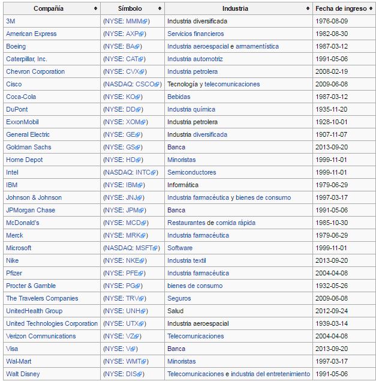The width and height of the screenshot is (376, 381).
Task: Open external link icon next to DIS
Action: point(139,374)
